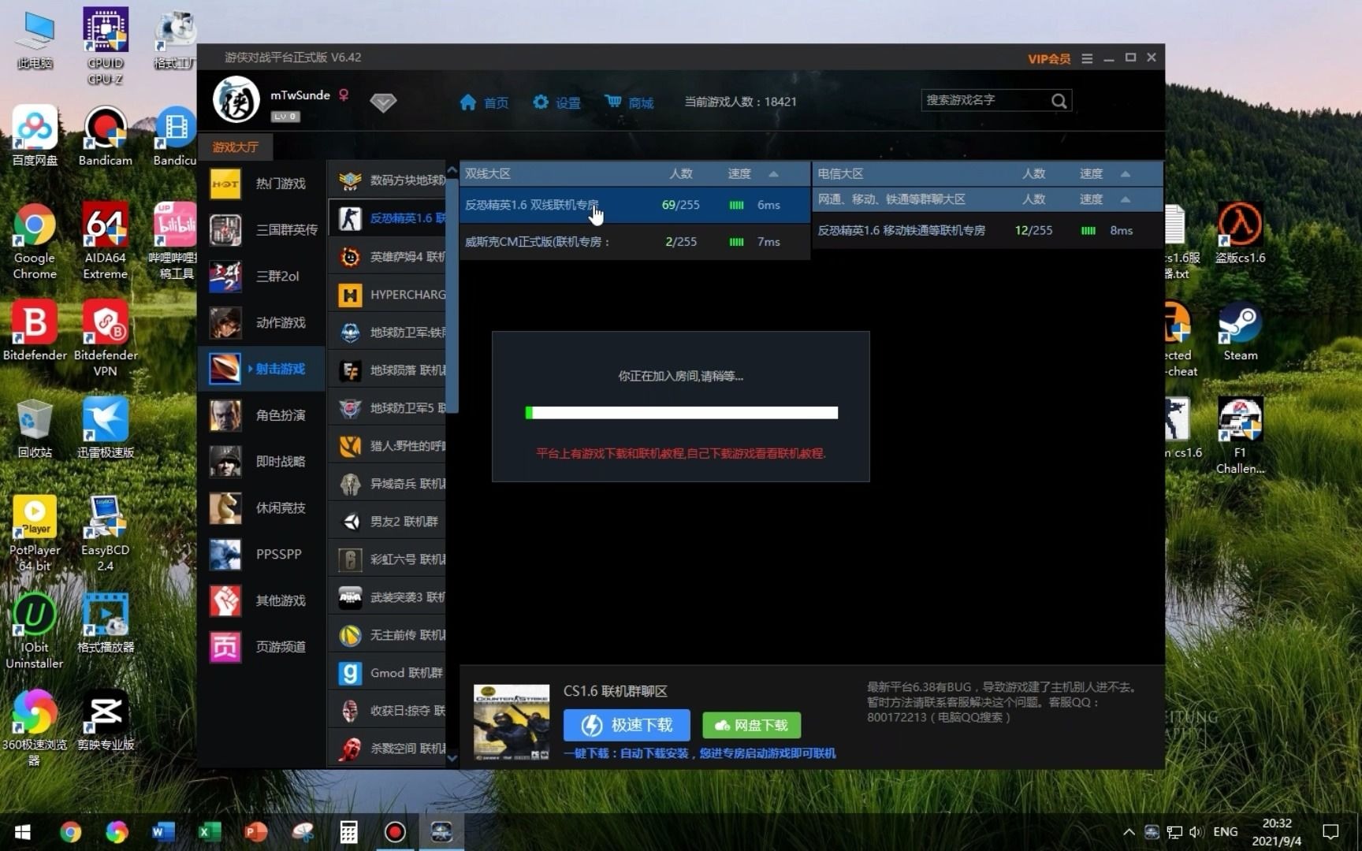
Task: Select PPSSPP category icon
Action: (x=225, y=554)
